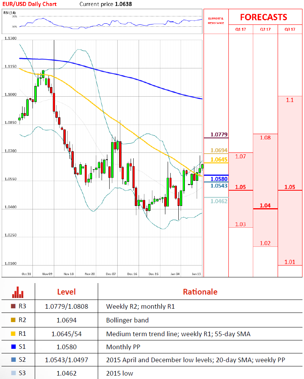Click the red bar chart icon in table header
The height and width of the screenshot is (379, 304).
coord(18,292)
